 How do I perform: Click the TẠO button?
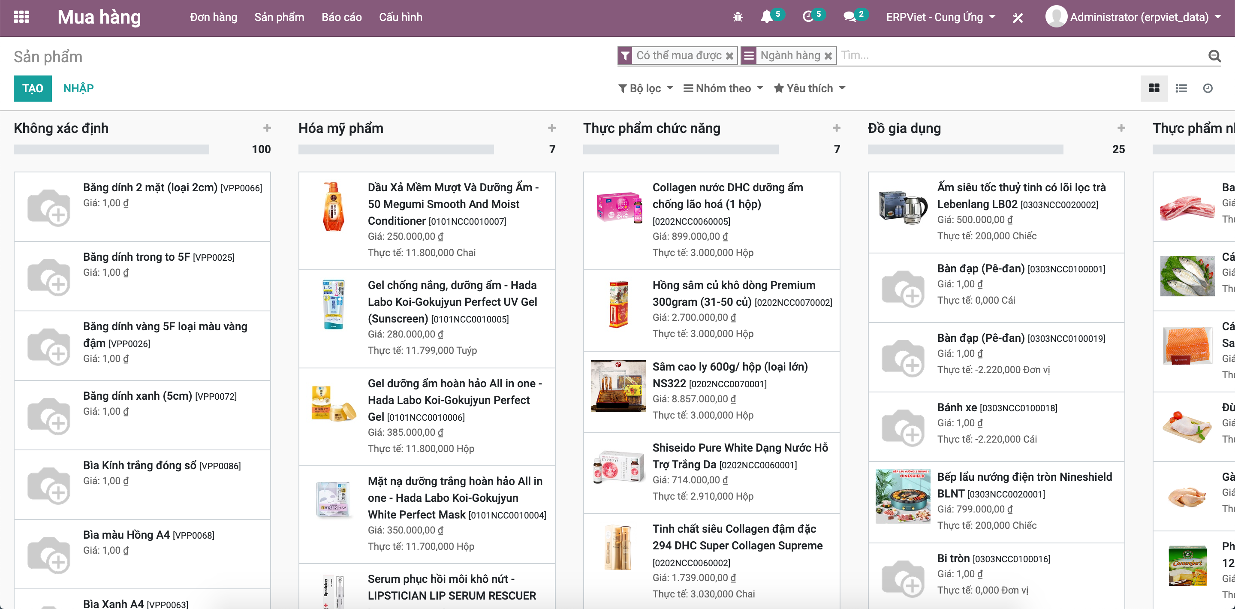click(33, 88)
